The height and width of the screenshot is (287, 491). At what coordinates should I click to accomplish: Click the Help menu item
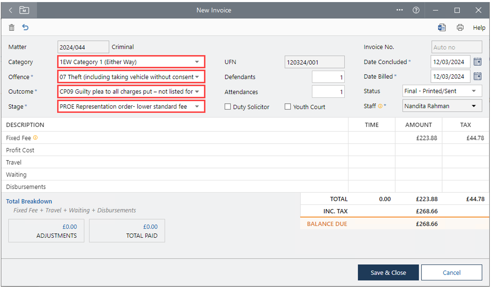point(479,28)
